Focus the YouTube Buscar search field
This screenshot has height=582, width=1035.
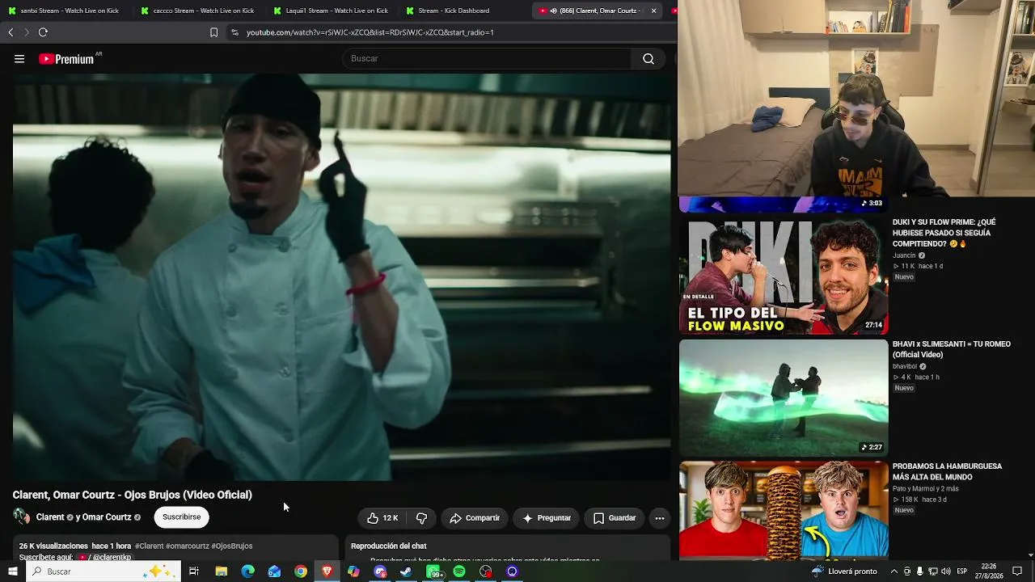point(487,59)
